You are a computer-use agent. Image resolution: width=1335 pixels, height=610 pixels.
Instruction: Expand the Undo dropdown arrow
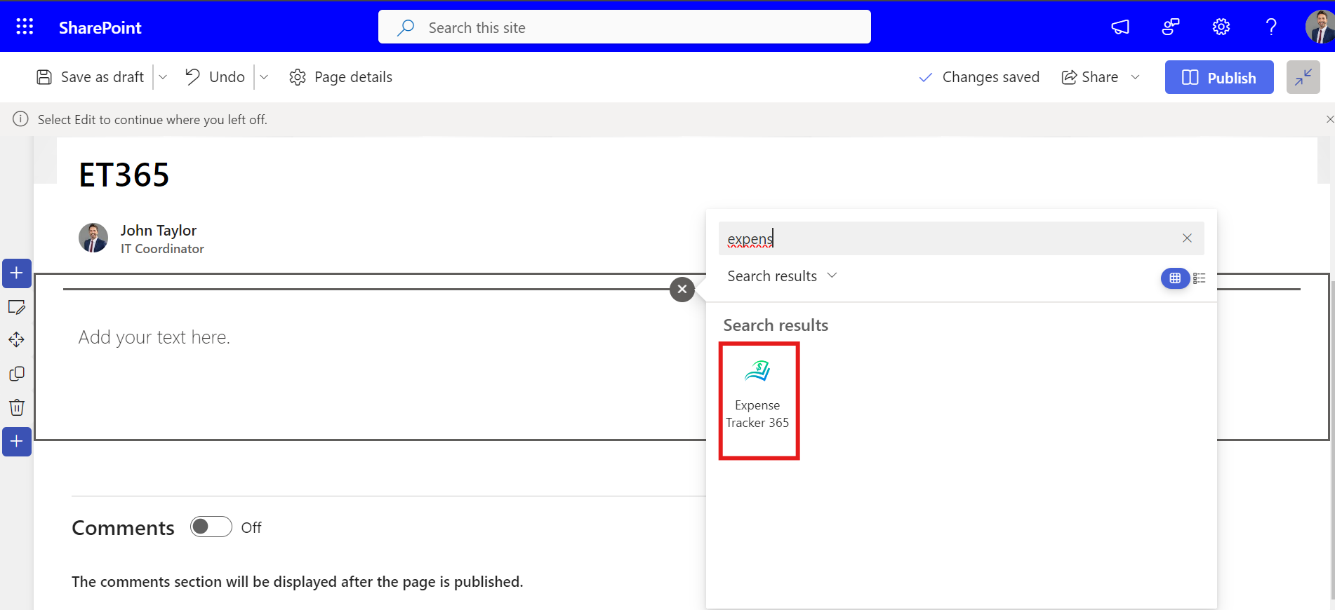[264, 77]
